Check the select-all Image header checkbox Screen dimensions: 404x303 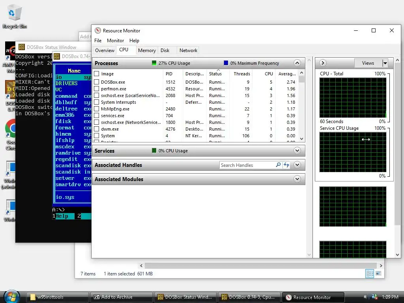[x=97, y=74]
